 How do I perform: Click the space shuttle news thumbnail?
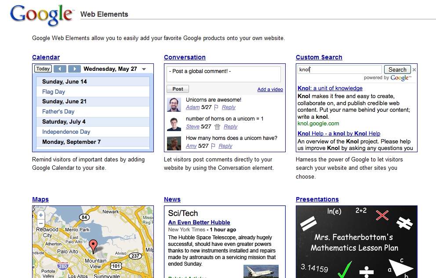click(261, 271)
